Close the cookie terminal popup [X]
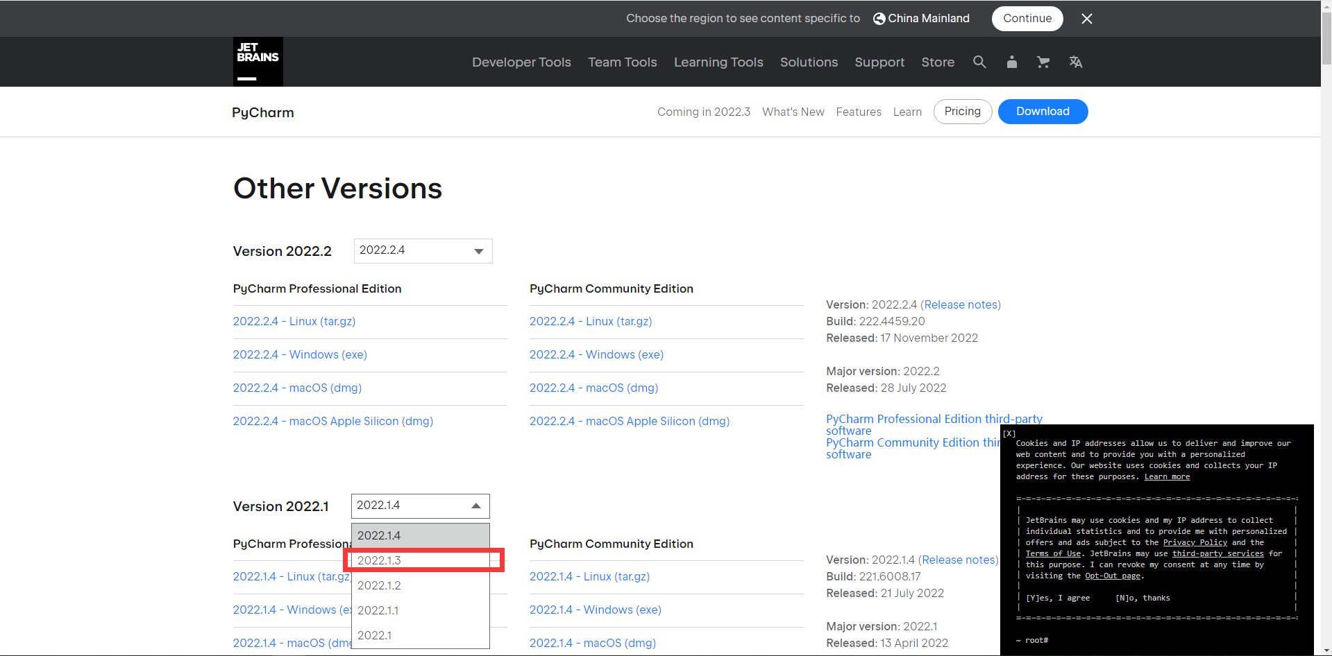1332x656 pixels. tap(1009, 433)
